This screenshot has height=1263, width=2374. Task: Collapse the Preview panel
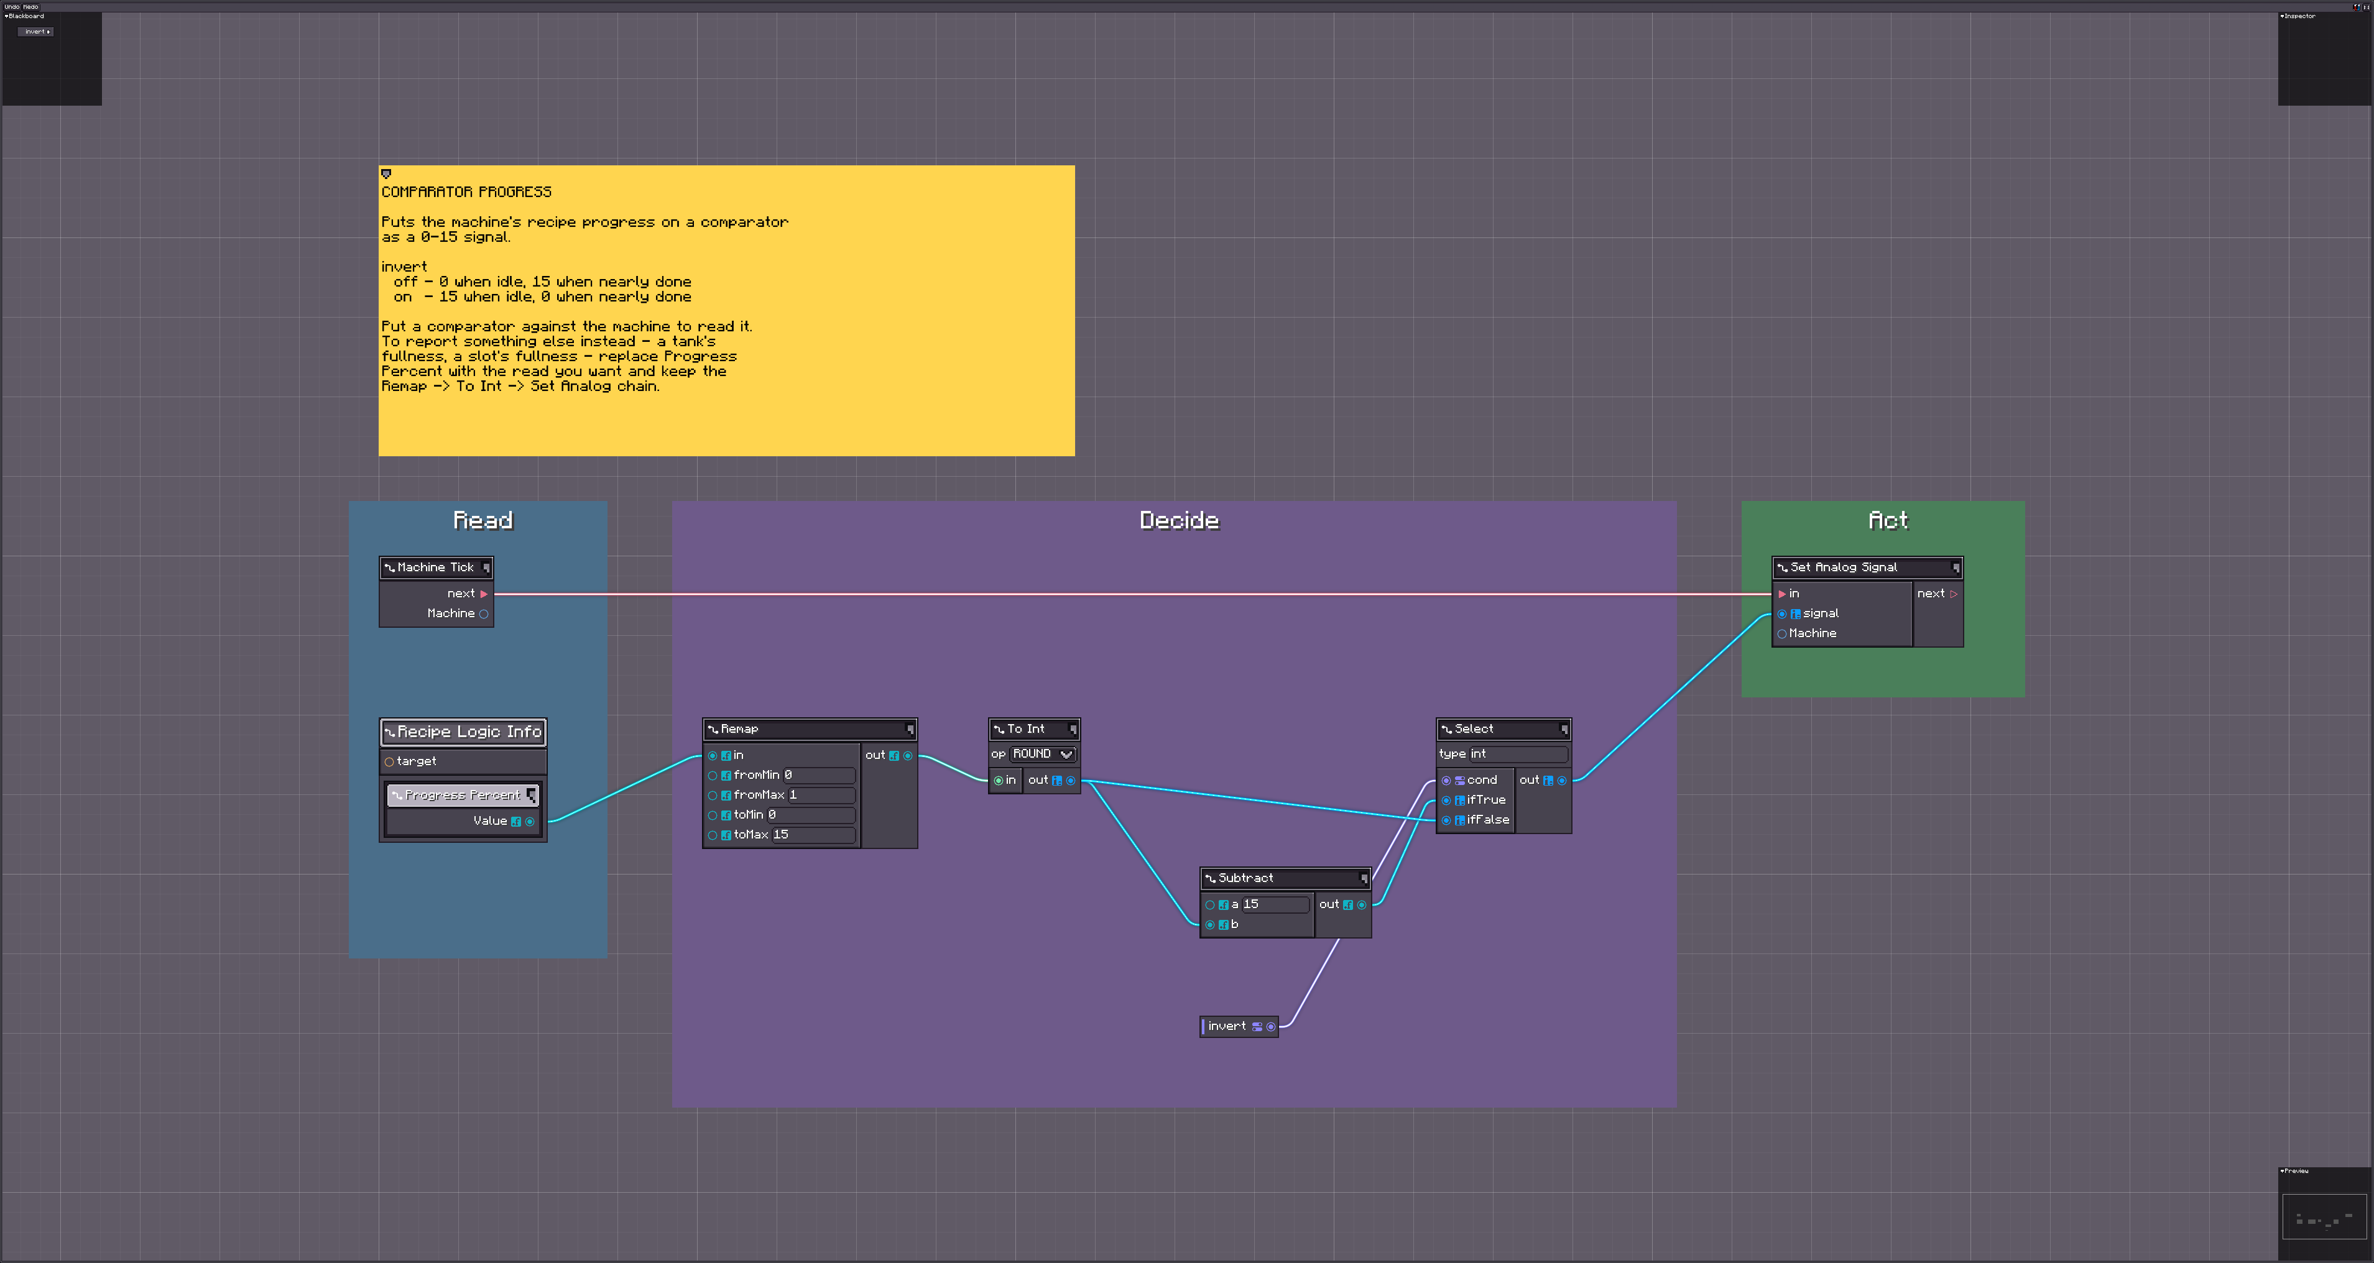click(x=2282, y=1171)
